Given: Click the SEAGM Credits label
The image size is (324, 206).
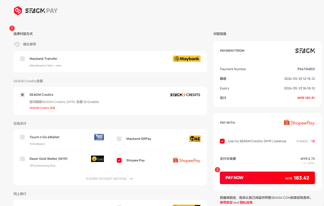Looking at the screenshot, I should coord(41,95).
